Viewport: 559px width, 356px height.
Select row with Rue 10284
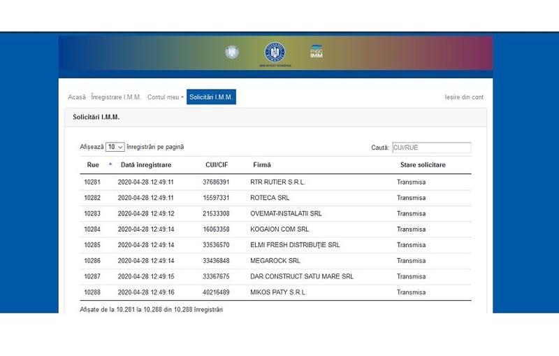tap(92, 229)
